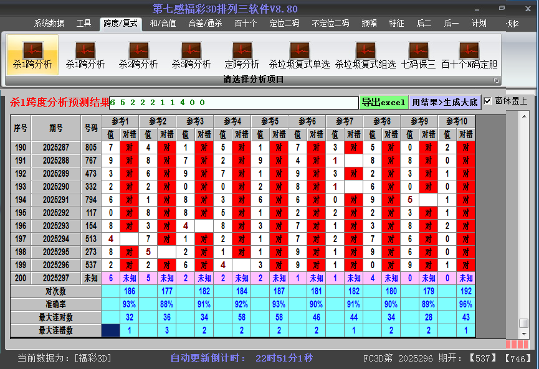This screenshot has width=539, height=369.
Task: Click the 导出excel button
Action: (x=383, y=103)
